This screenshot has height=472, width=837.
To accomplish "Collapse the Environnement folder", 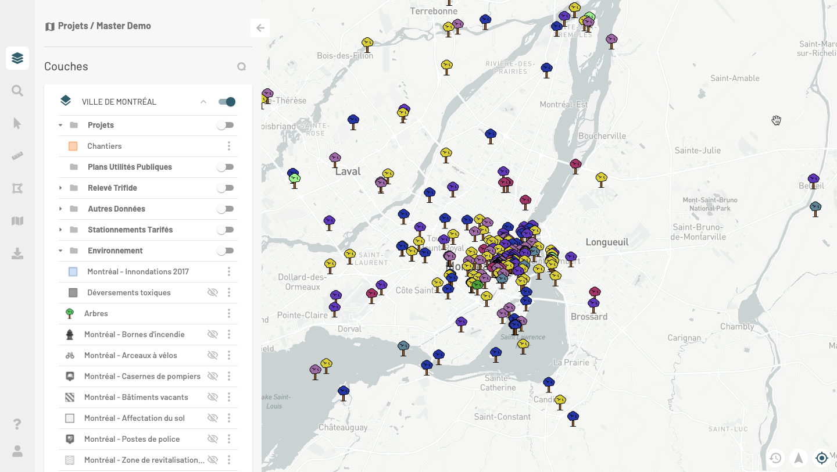I will 60,251.
